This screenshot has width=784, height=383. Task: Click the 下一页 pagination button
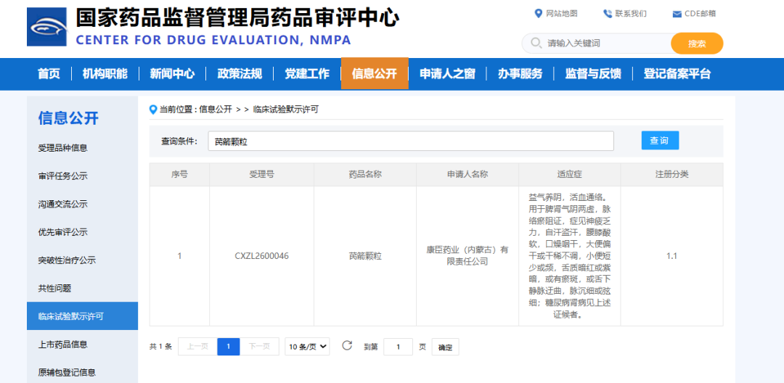[x=259, y=347]
